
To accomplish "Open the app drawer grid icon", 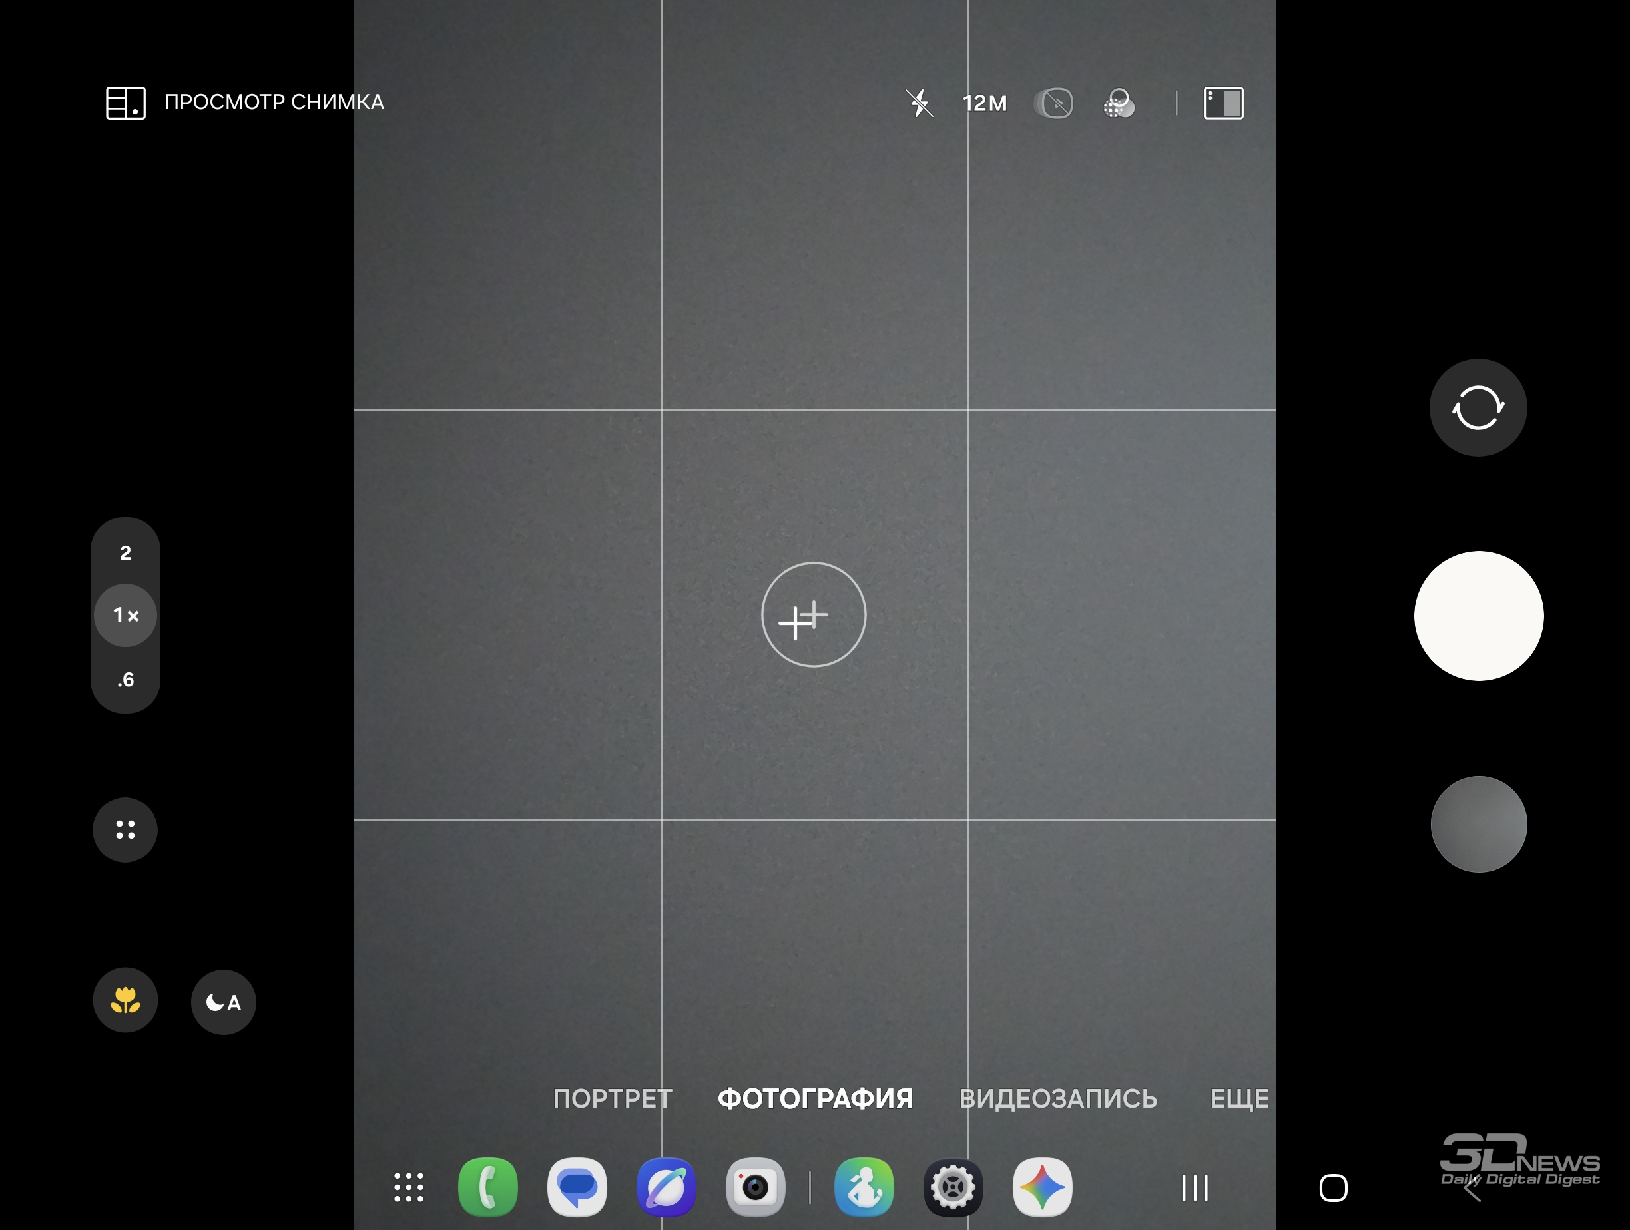I will pyautogui.click(x=409, y=1187).
